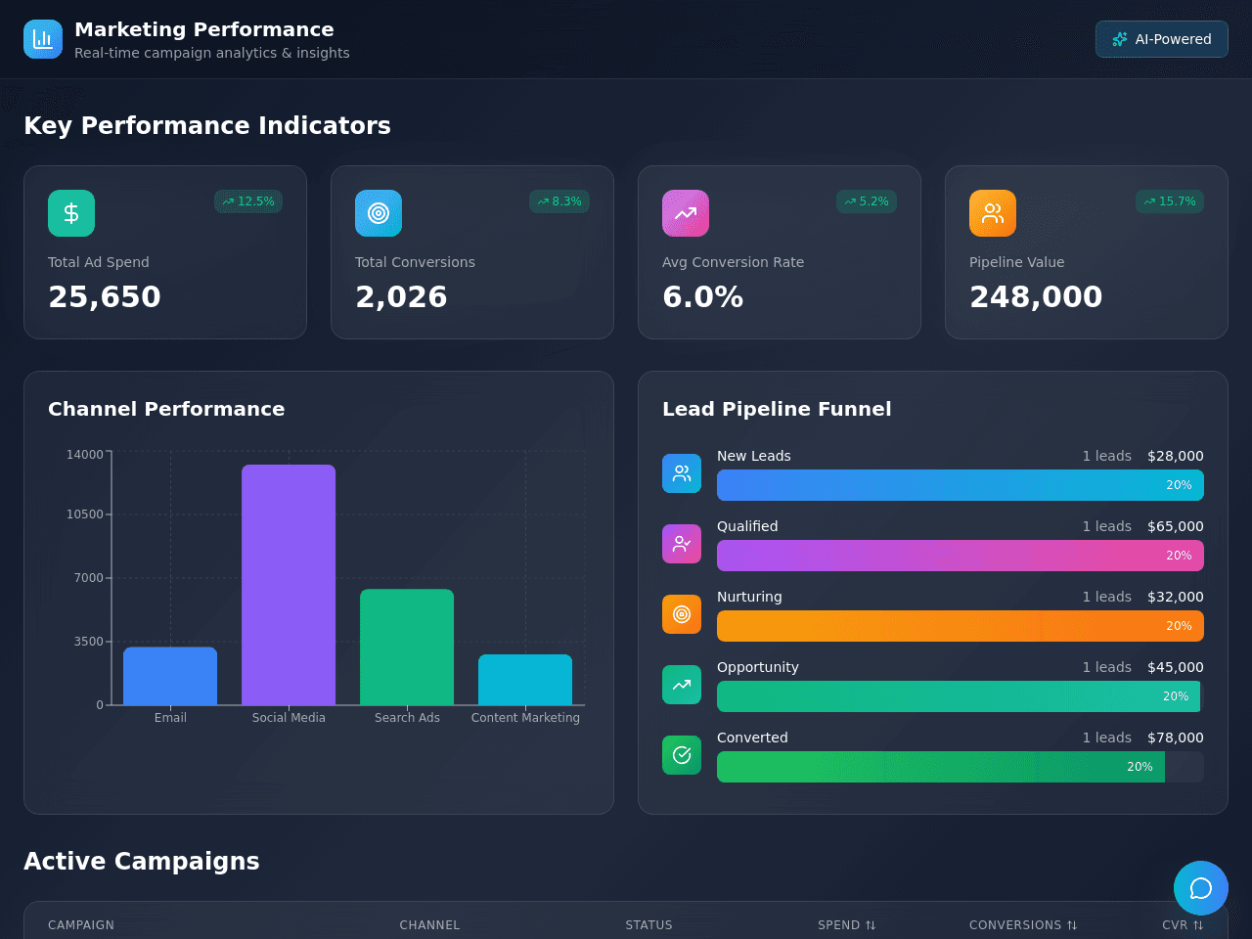Click the Converted check-circle icon

tap(682, 755)
